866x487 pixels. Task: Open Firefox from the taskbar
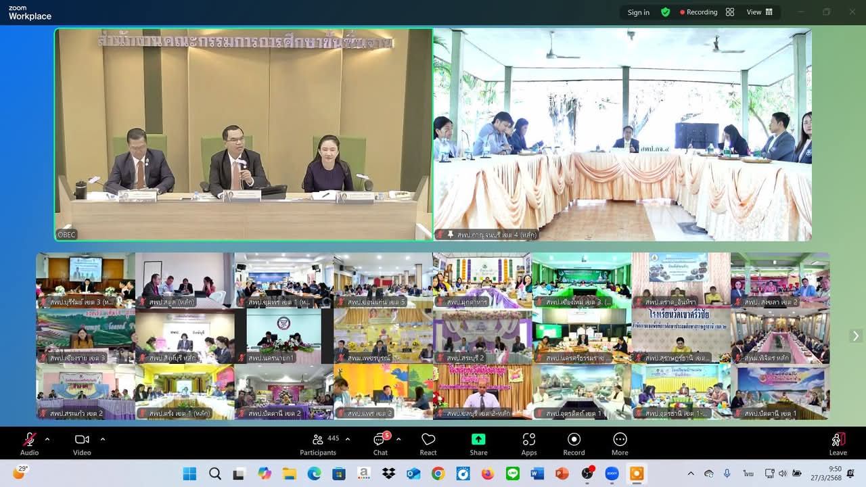click(488, 473)
